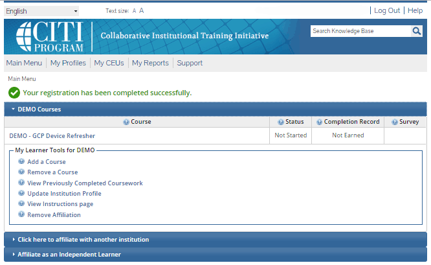Choose the larger text size A
Image resolution: width=431 pixels, height=265 pixels.
click(x=141, y=10)
